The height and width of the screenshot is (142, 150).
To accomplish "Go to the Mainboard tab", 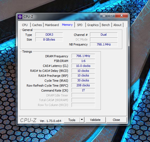I will click(x=52, y=25).
